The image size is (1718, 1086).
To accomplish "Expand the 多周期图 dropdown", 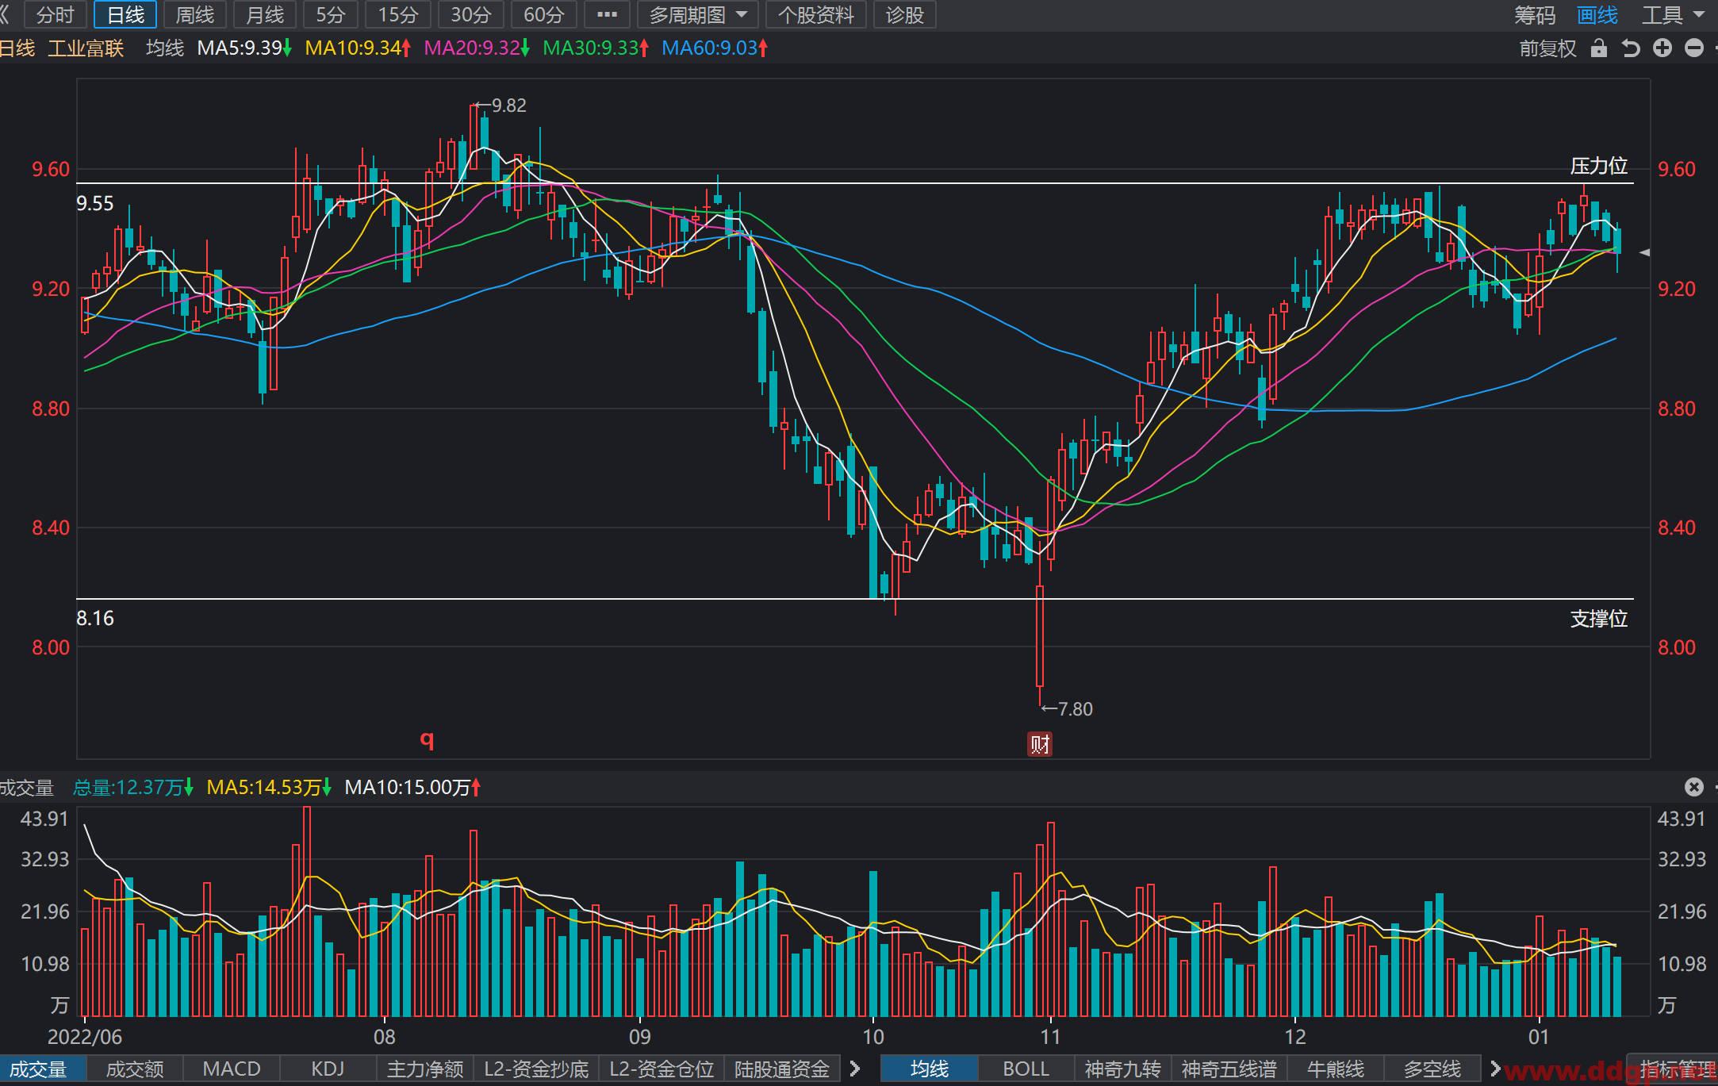I will [x=698, y=15].
